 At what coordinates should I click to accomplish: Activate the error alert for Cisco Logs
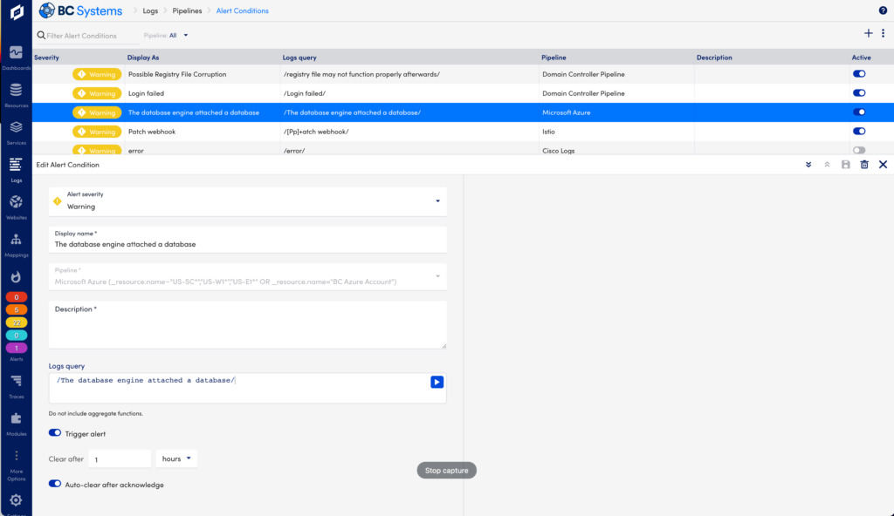[x=858, y=149]
